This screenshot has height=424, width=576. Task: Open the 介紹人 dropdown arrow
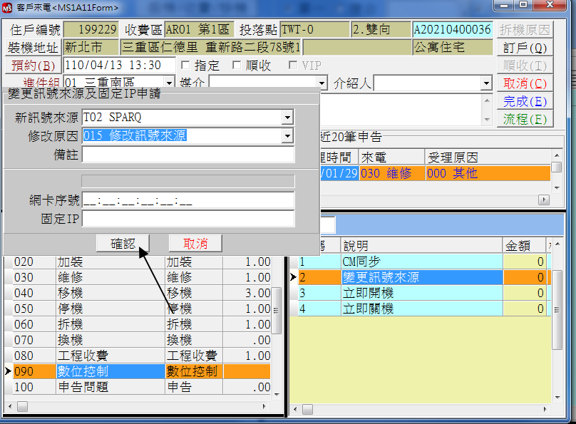pyautogui.click(x=486, y=83)
